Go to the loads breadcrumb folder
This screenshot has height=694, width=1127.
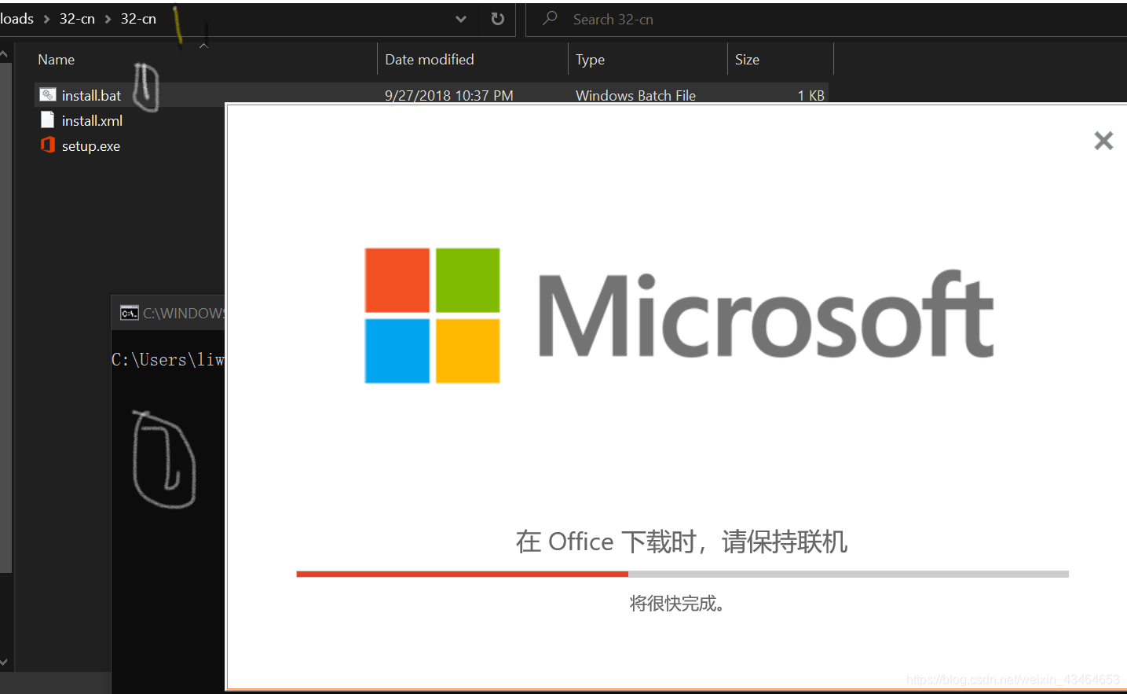click(16, 19)
